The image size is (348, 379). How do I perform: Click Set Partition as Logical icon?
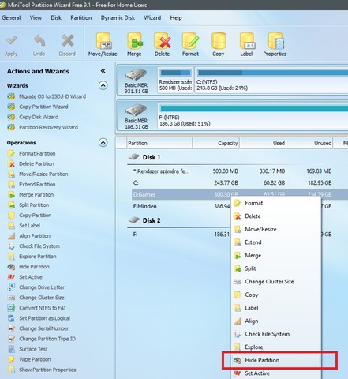11,318
